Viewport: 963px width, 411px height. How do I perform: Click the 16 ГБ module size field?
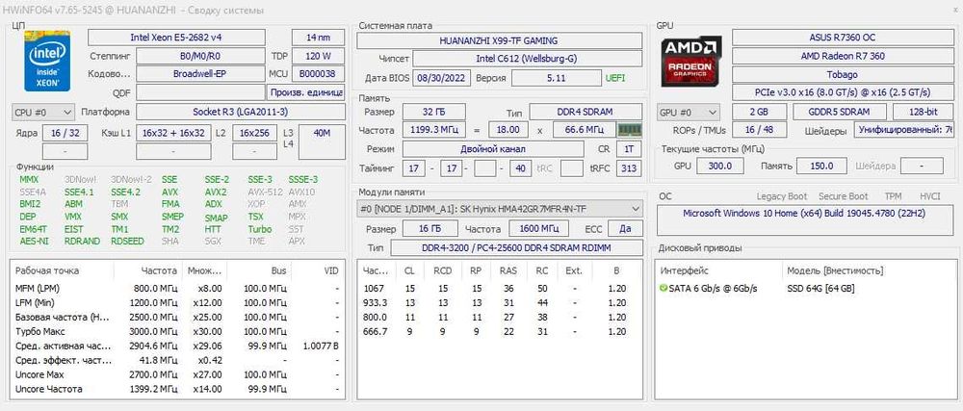(x=429, y=229)
